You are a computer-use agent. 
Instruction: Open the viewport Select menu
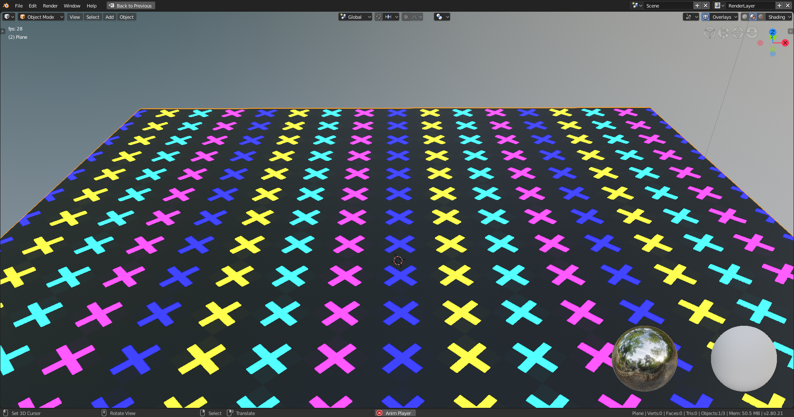[x=93, y=17]
